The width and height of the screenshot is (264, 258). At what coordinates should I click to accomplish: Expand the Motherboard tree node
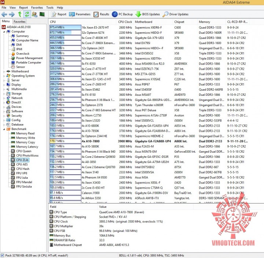click(x=4, y=72)
